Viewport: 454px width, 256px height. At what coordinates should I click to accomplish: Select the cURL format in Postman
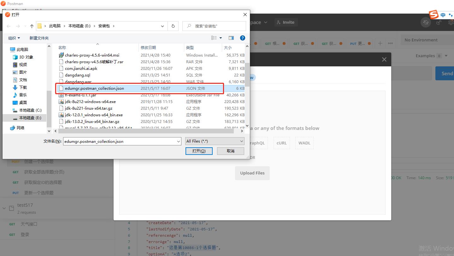click(x=282, y=143)
